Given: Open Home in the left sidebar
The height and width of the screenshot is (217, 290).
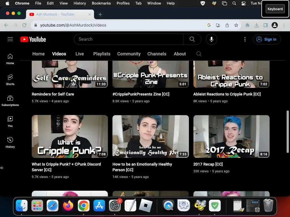Looking at the screenshot, I should 10,59.
